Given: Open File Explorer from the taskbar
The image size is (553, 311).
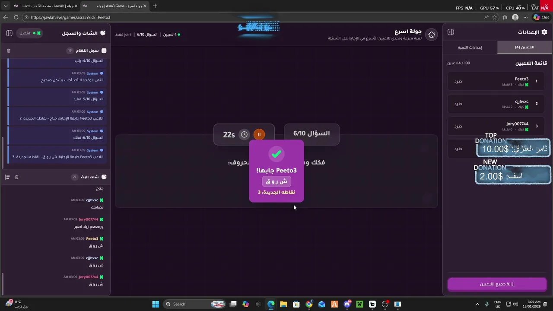Looking at the screenshot, I should (284, 304).
